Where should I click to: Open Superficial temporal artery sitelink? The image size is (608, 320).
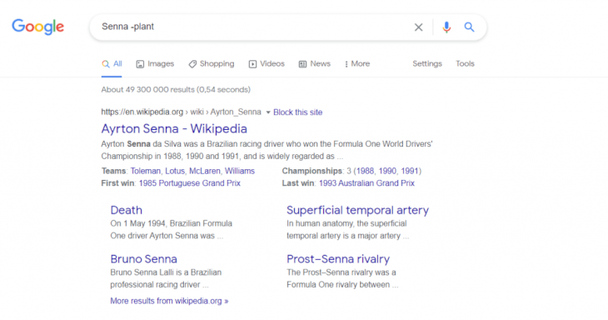click(x=357, y=210)
